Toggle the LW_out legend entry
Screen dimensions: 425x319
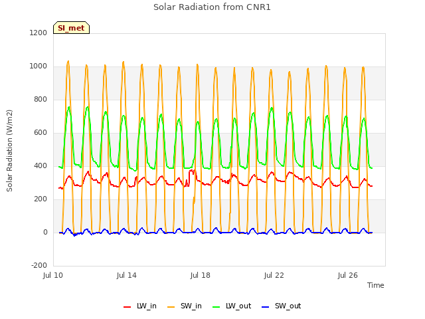(x=232, y=306)
